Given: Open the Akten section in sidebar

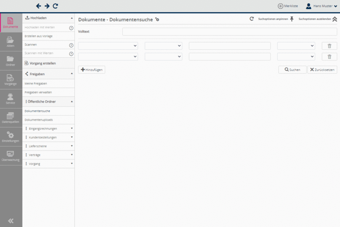Looking at the screenshot, I should pyautogui.click(x=11, y=42).
